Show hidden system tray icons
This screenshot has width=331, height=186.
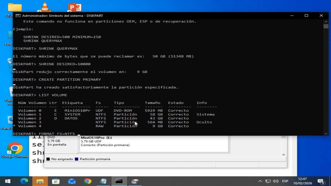(260, 181)
